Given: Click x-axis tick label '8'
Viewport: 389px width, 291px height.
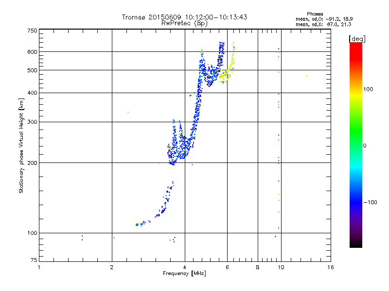Looking at the screenshot, I should (258, 267).
